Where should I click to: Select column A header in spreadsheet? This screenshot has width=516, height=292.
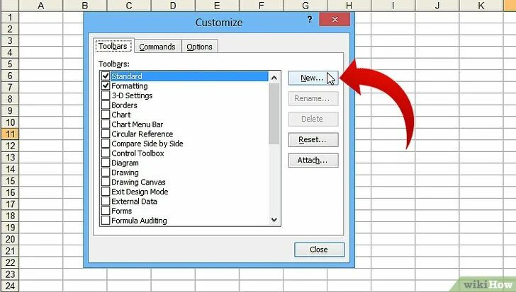(x=41, y=6)
